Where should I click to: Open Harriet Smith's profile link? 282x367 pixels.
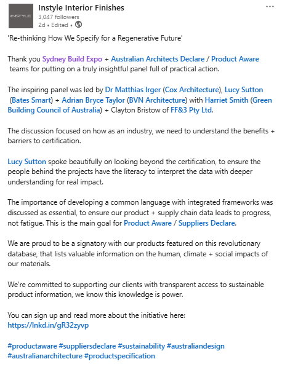[227, 100]
